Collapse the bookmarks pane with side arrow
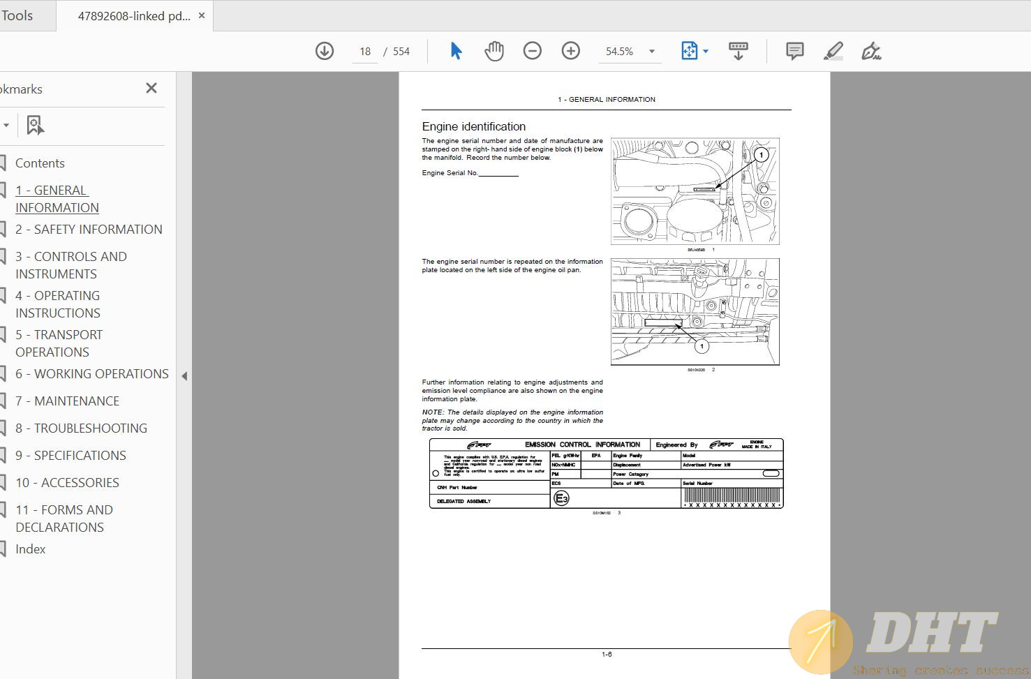Viewport: 1031px width, 679px height. pyautogui.click(x=184, y=376)
